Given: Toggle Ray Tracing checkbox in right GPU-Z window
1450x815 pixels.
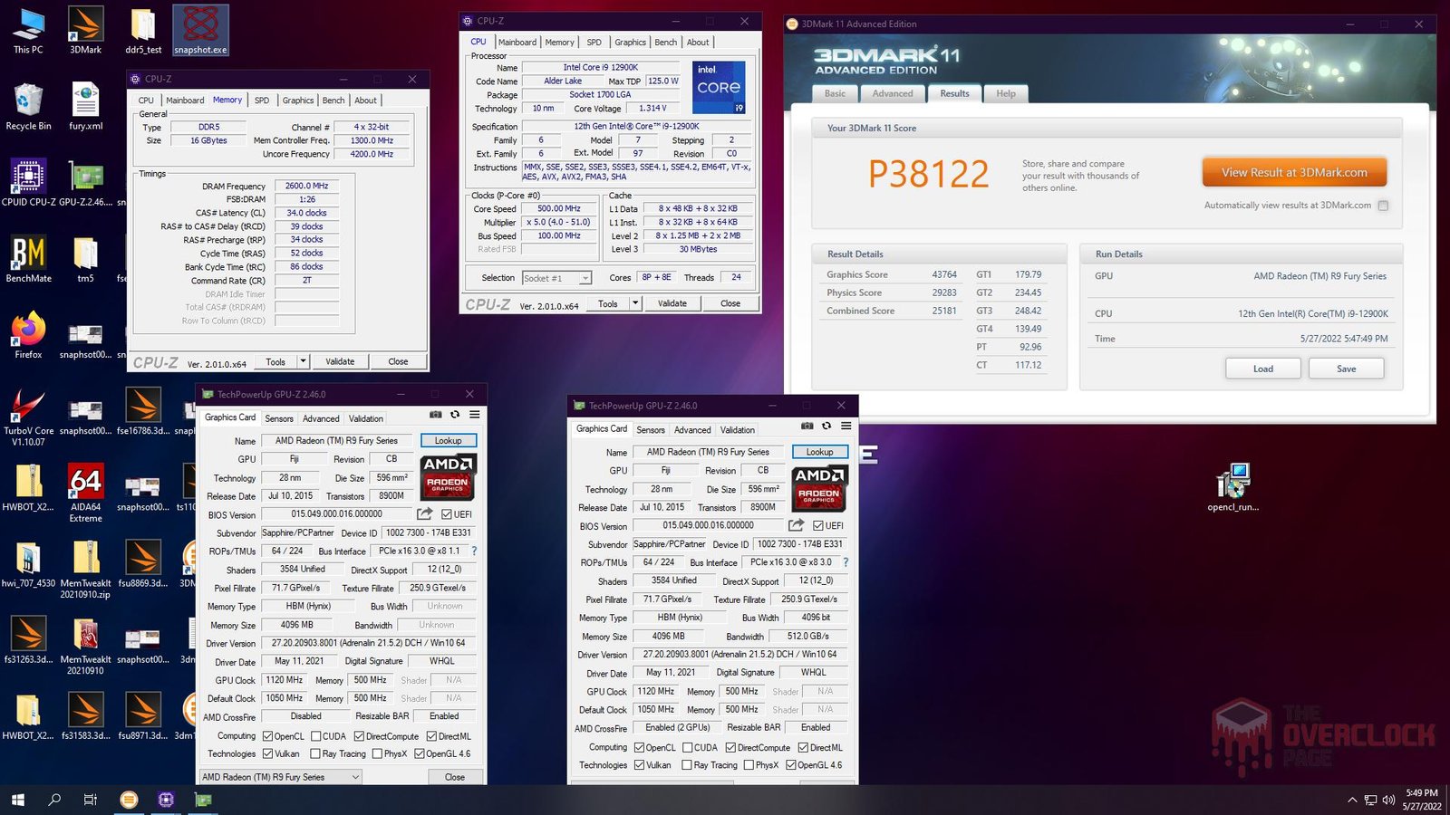Looking at the screenshot, I should click(687, 765).
